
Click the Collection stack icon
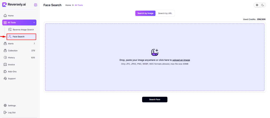[5, 51]
